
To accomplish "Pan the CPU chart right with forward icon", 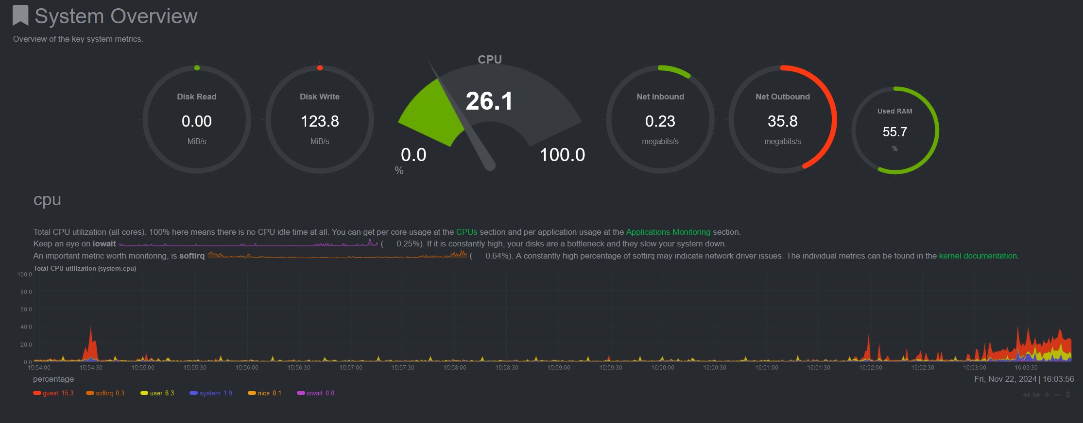I will click(1037, 395).
